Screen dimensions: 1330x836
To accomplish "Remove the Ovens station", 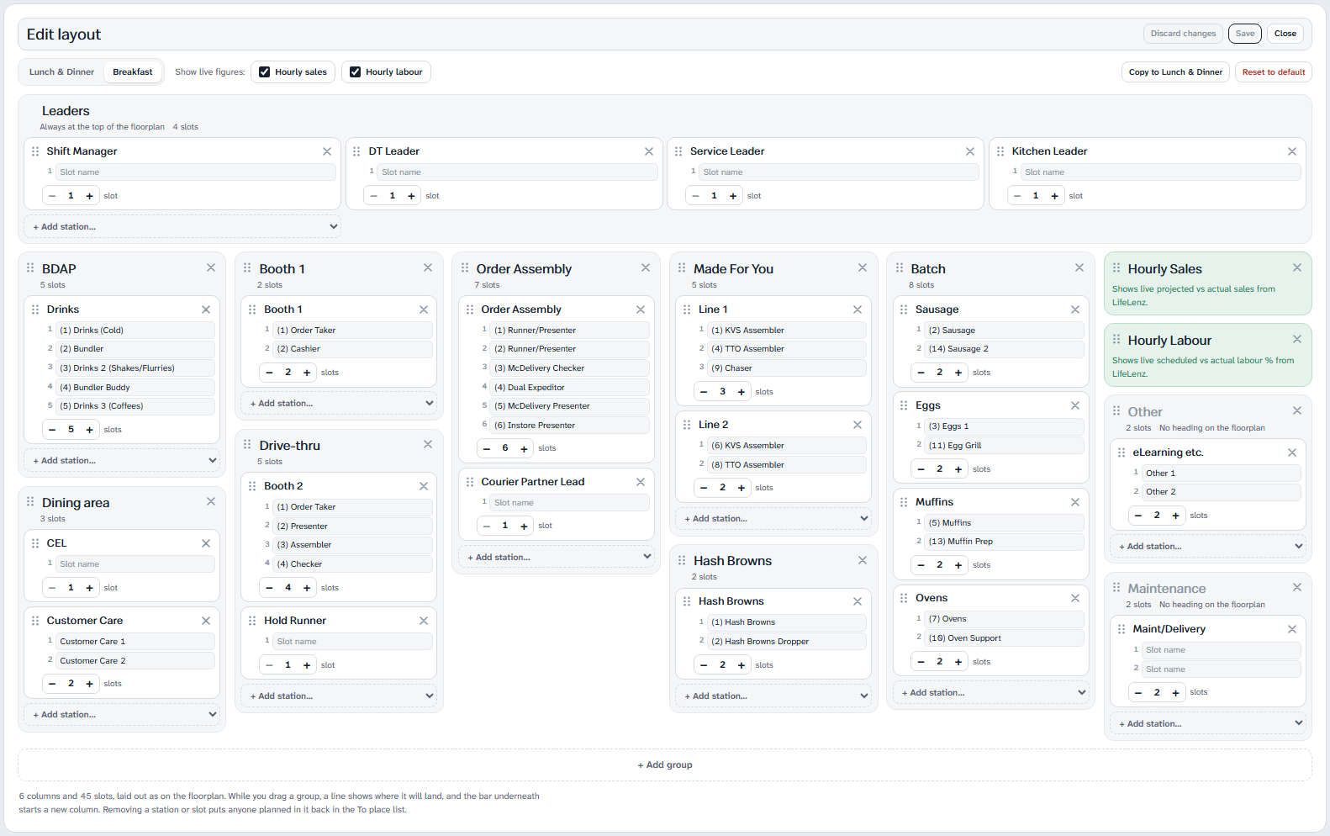I will (1075, 598).
